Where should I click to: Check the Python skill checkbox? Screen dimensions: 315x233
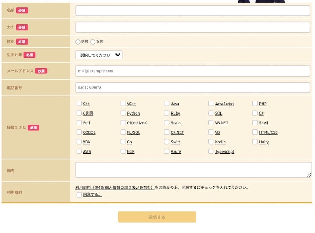click(x=123, y=113)
